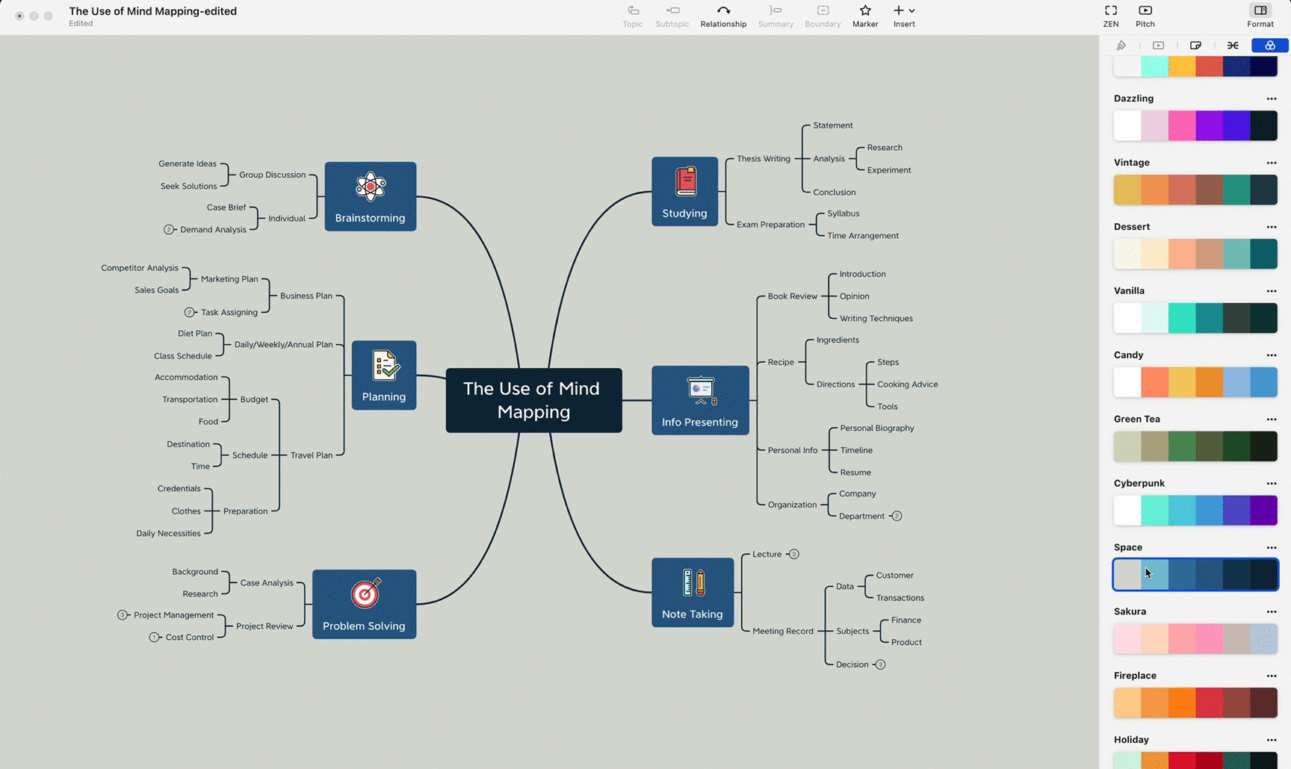Select the Cooking Advice topic
This screenshot has height=769, width=1291.
907,384
